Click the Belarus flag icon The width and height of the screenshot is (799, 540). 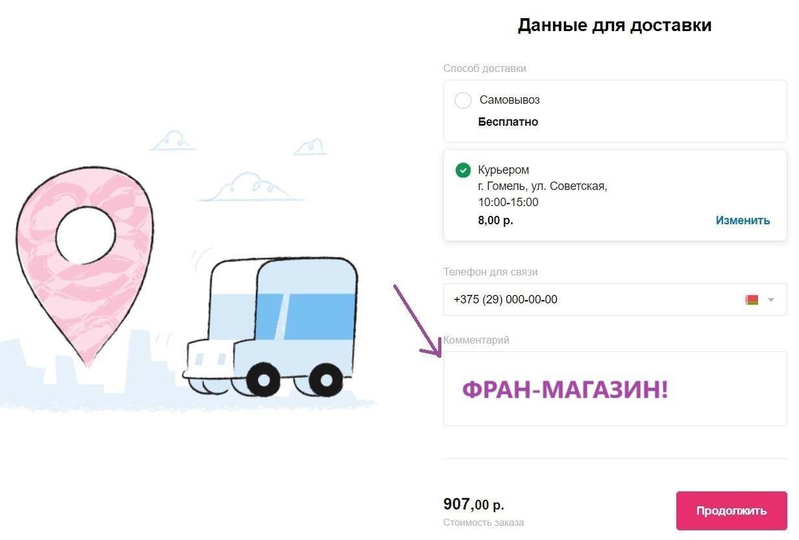[x=752, y=300]
